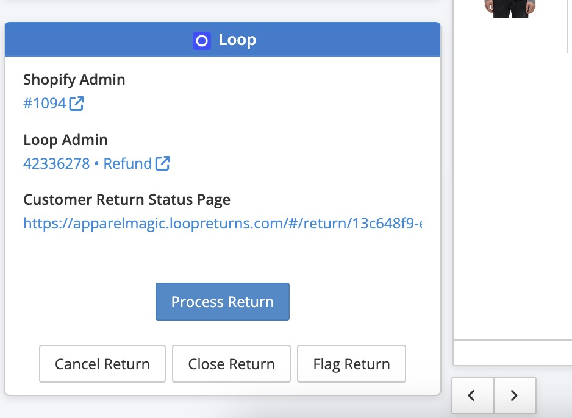Click external link icon next to Refund
This screenshot has width=572, height=418.
tap(163, 163)
